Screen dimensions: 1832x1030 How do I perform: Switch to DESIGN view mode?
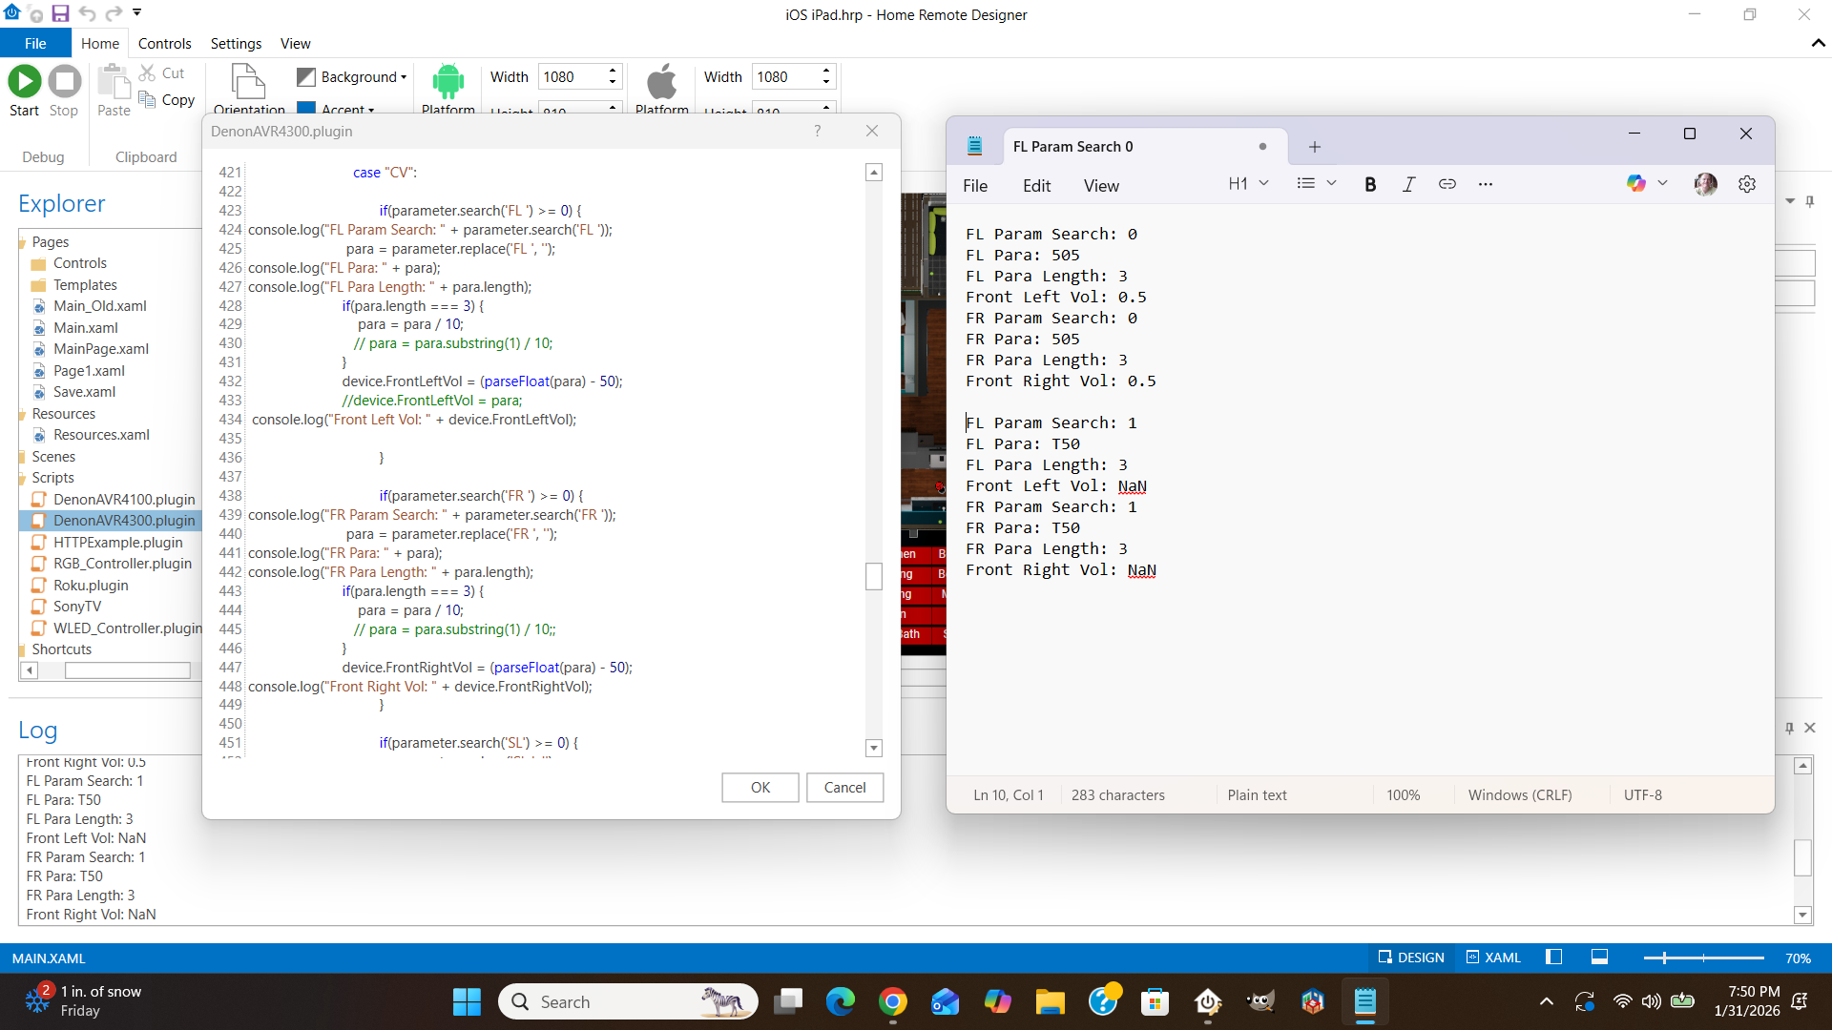click(x=1410, y=958)
